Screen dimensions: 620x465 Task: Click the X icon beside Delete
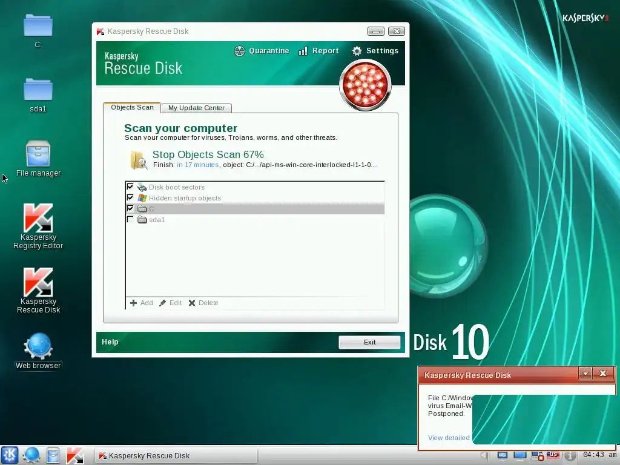(192, 303)
